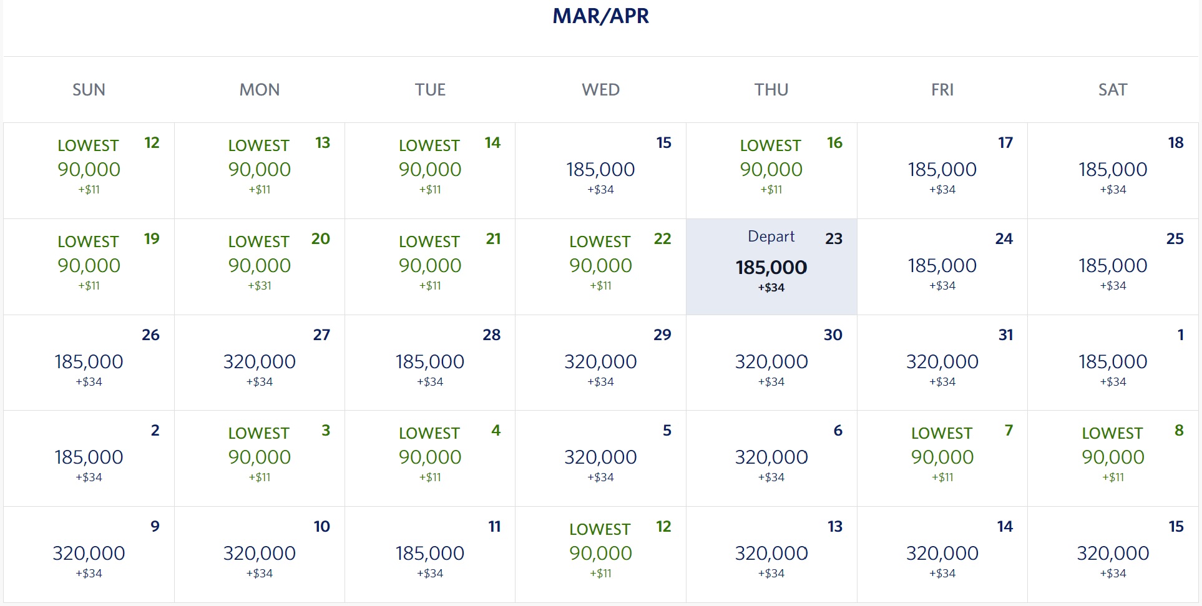This screenshot has height=606, width=1202.
Task: Choose April 3 lowest 90,000 fare
Action: (260, 458)
